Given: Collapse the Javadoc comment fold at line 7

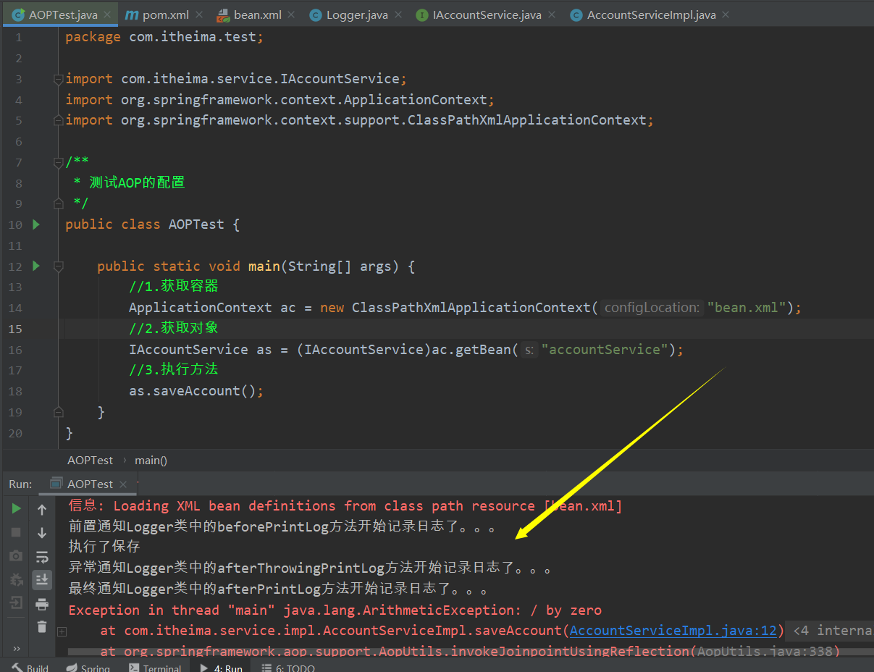Looking at the screenshot, I should 59,162.
